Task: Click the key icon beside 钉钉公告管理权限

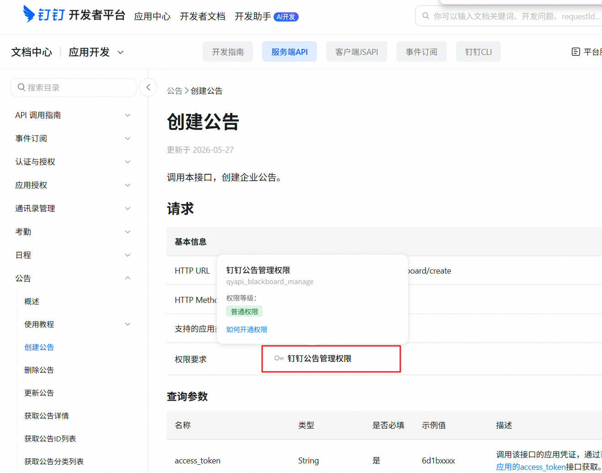Action: click(279, 358)
